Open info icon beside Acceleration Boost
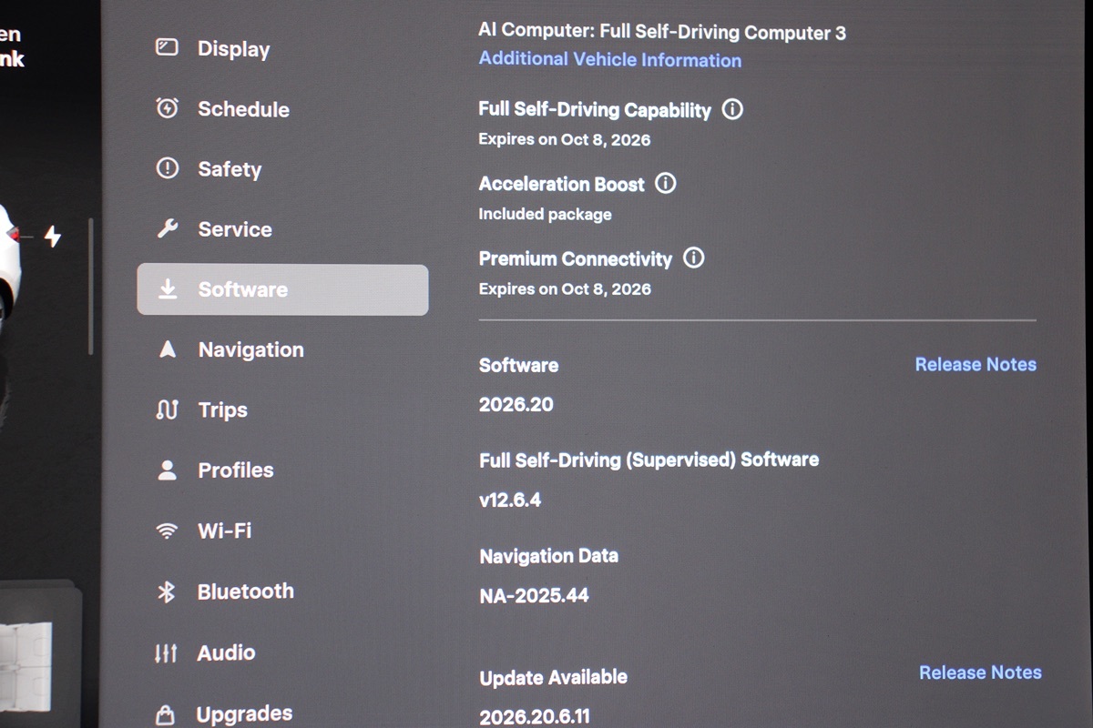The width and height of the screenshot is (1093, 728). coord(666,183)
